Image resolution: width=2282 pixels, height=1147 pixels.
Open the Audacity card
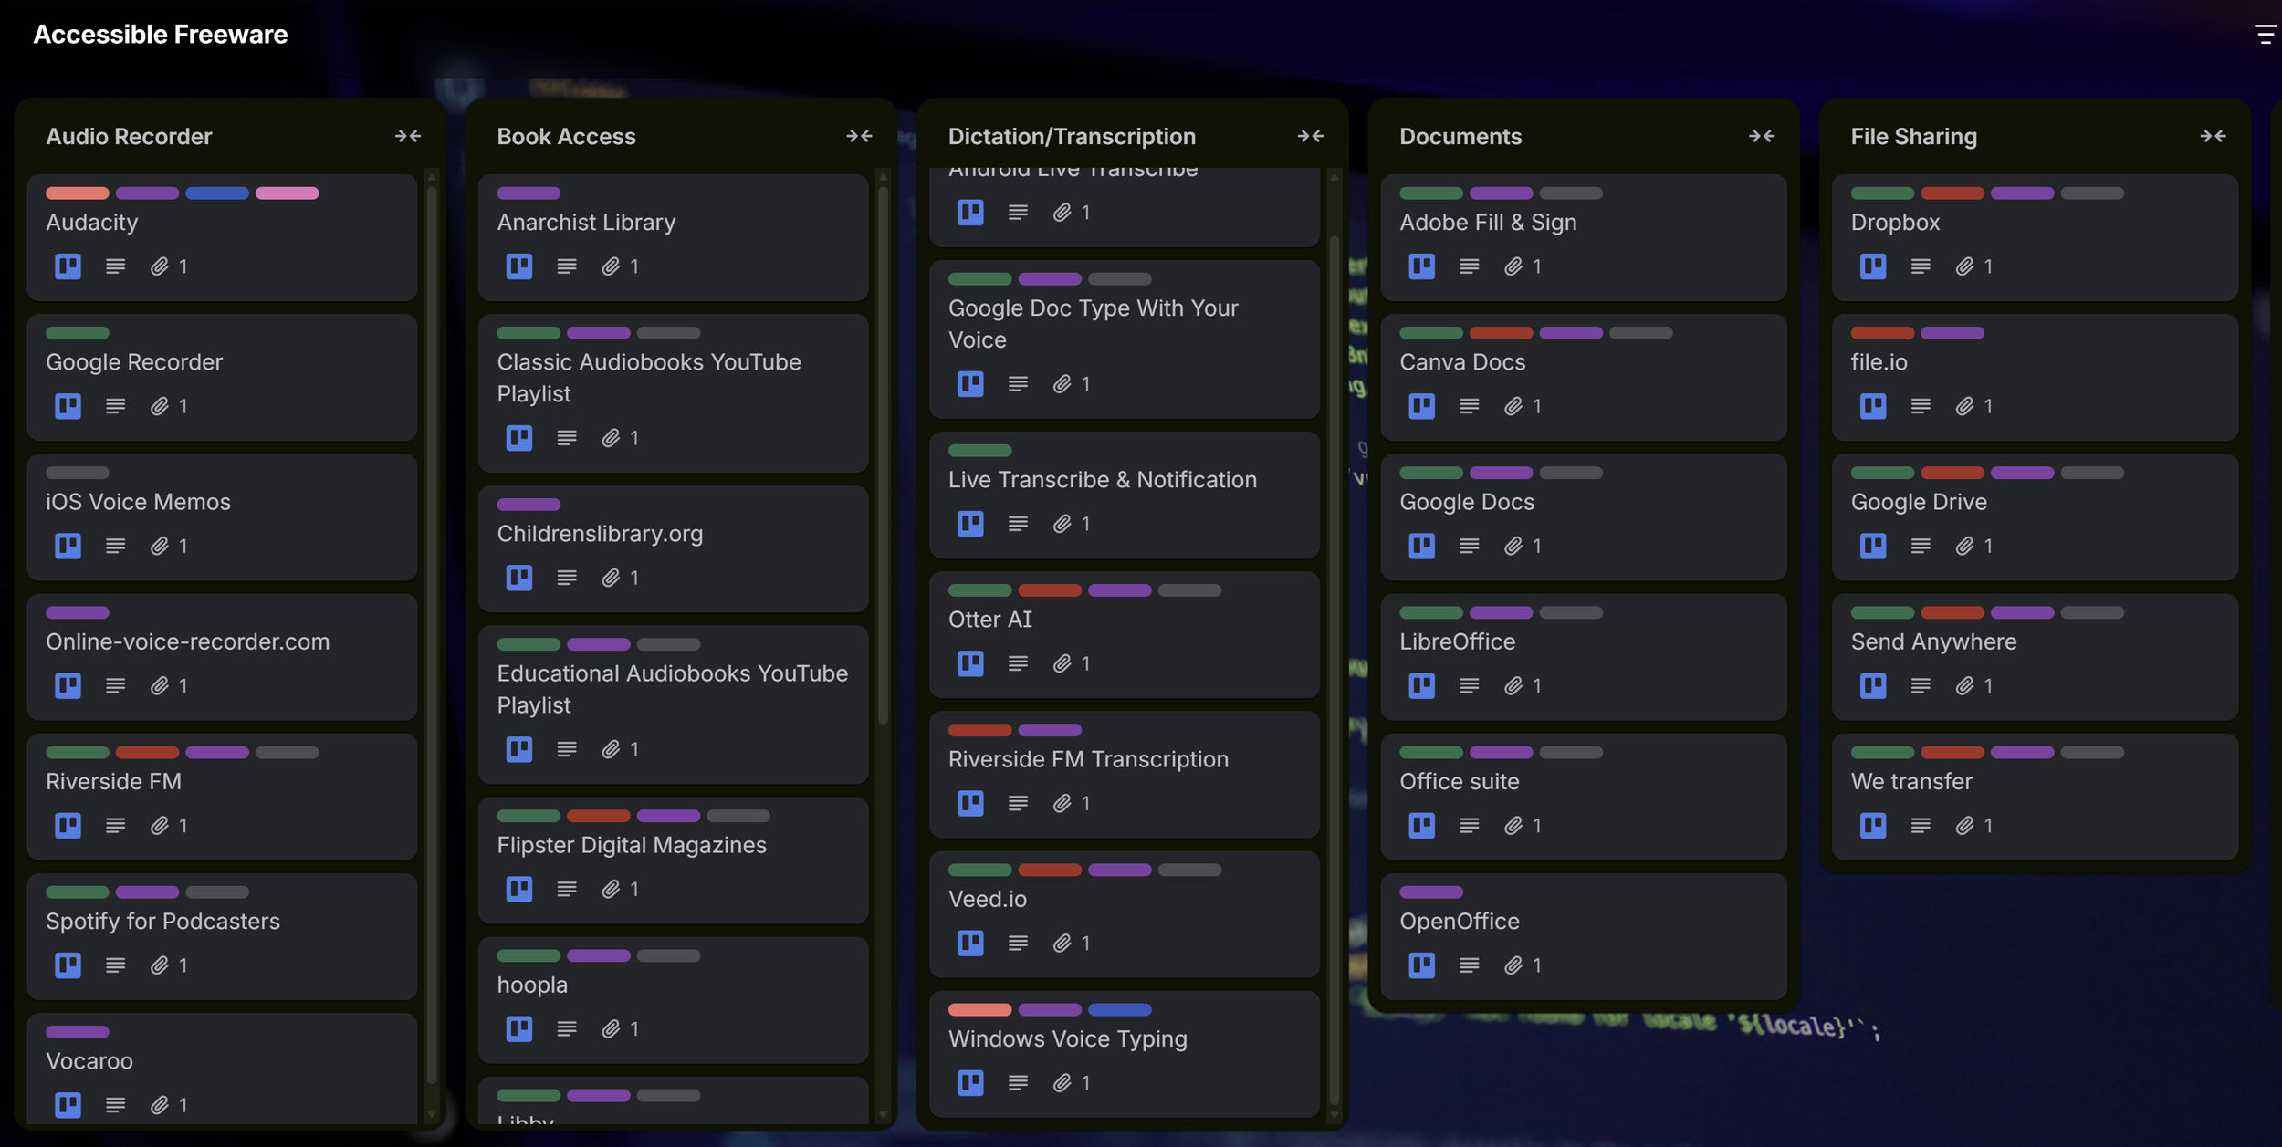[91, 222]
